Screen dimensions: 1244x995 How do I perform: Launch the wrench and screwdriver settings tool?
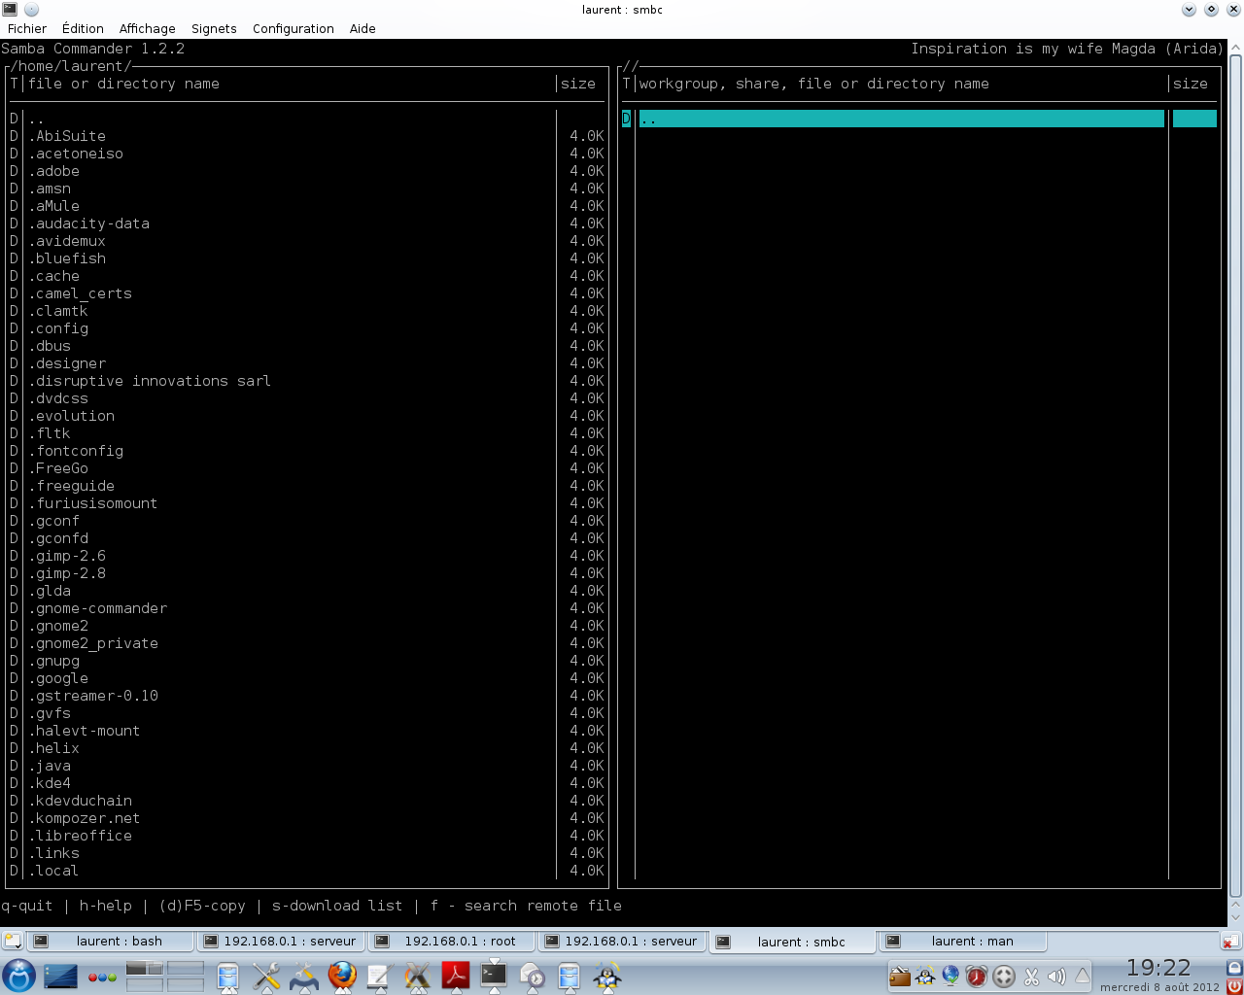tap(265, 976)
